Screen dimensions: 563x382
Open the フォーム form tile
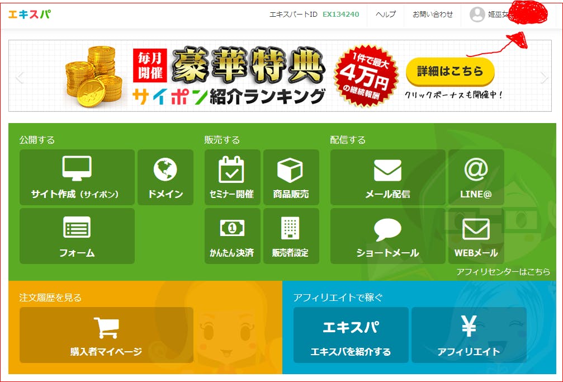(77, 236)
